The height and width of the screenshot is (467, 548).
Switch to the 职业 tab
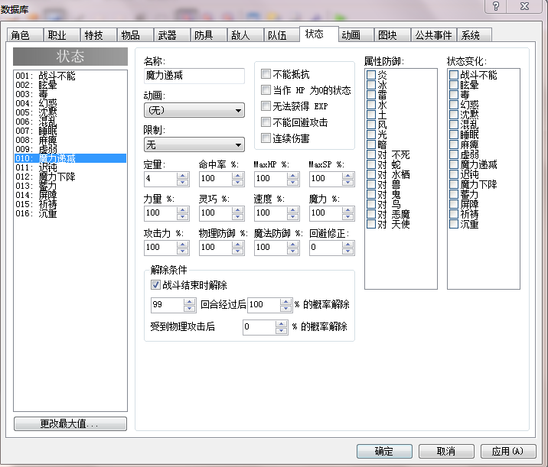[62, 35]
